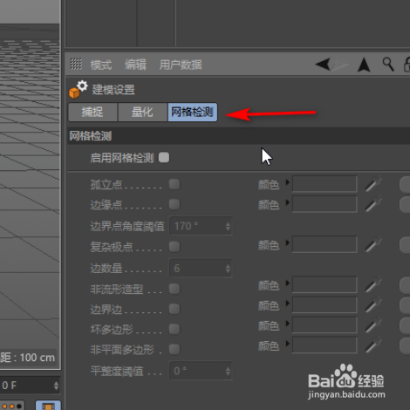Open the 用户数据 menu
This screenshot has height=410, width=410.
181,65
